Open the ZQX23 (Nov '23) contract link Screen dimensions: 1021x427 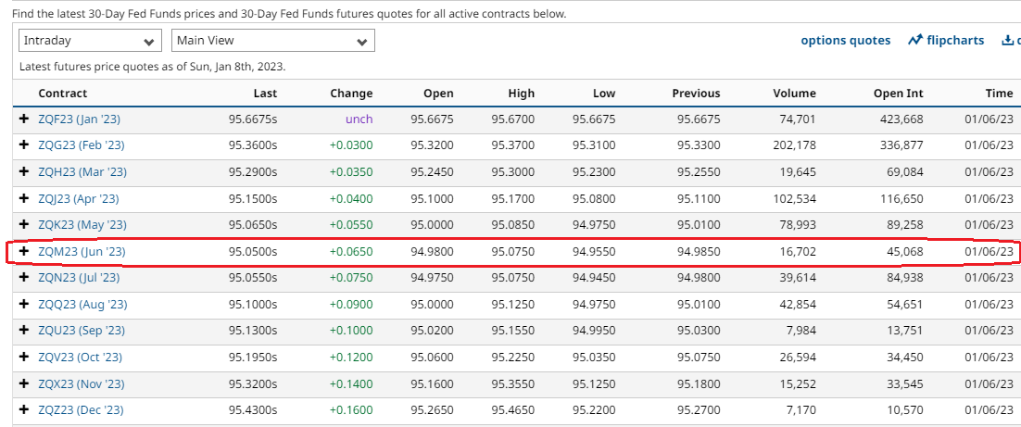(81, 383)
